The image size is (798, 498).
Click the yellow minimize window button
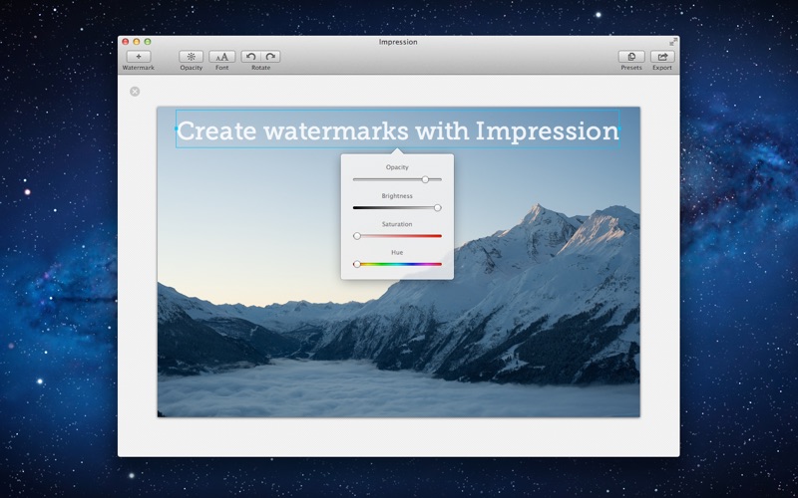point(137,42)
